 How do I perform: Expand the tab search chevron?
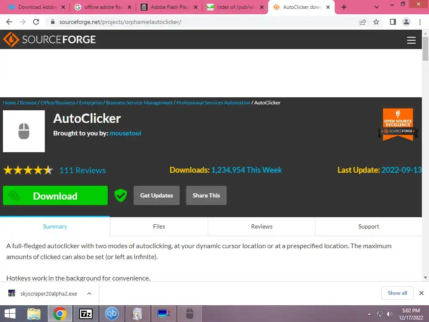click(377, 7)
